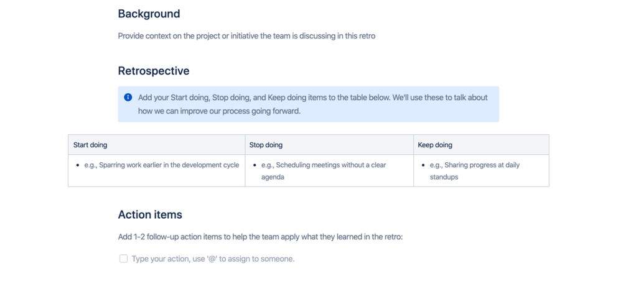Click the 'Provide context on the project' placeholder text

[x=246, y=36]
